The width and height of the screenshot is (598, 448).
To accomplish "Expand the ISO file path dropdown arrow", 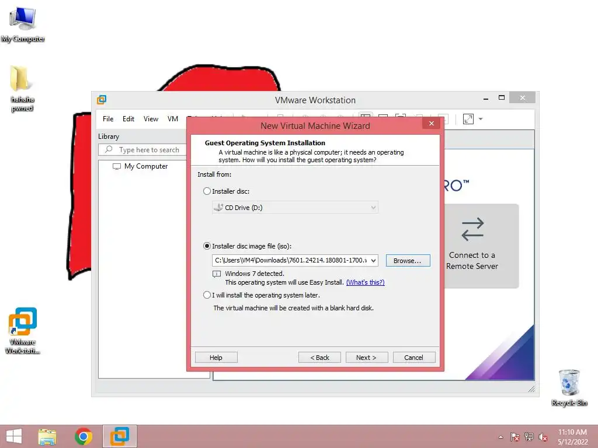I will click(x=373, y=261).
